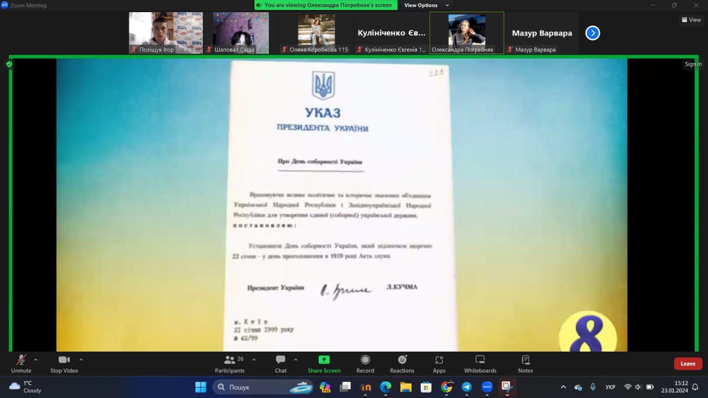
Task: Open the View layout menu
Action: (691, 20)
